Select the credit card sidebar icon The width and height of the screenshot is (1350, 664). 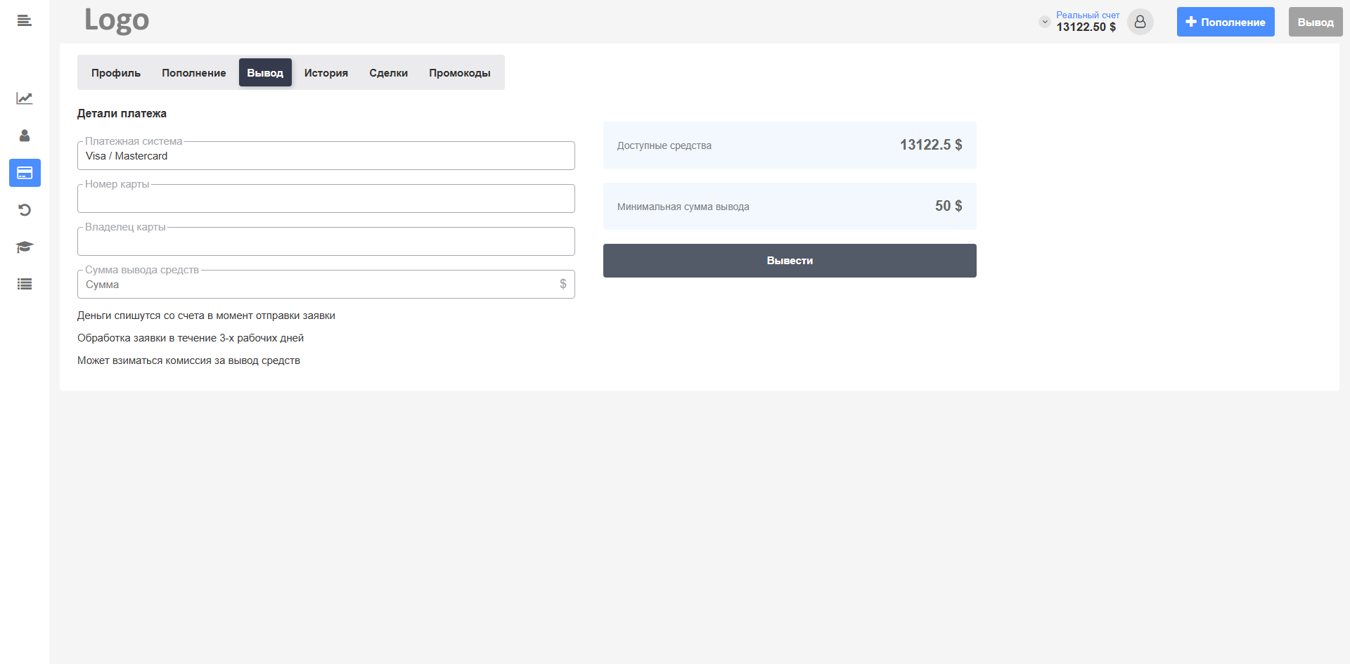click(x=25, y=173)
